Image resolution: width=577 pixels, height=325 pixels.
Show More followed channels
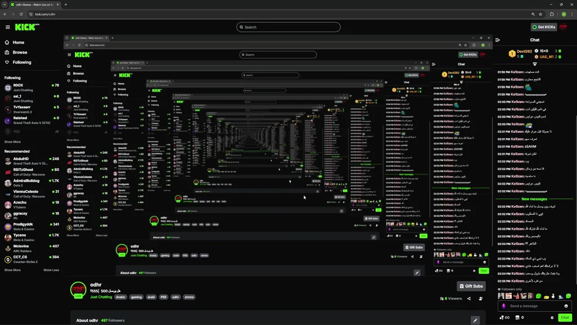13,142
